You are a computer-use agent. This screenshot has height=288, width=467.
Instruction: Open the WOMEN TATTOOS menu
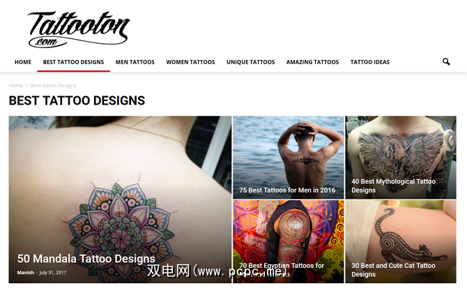tap(190, 62)
